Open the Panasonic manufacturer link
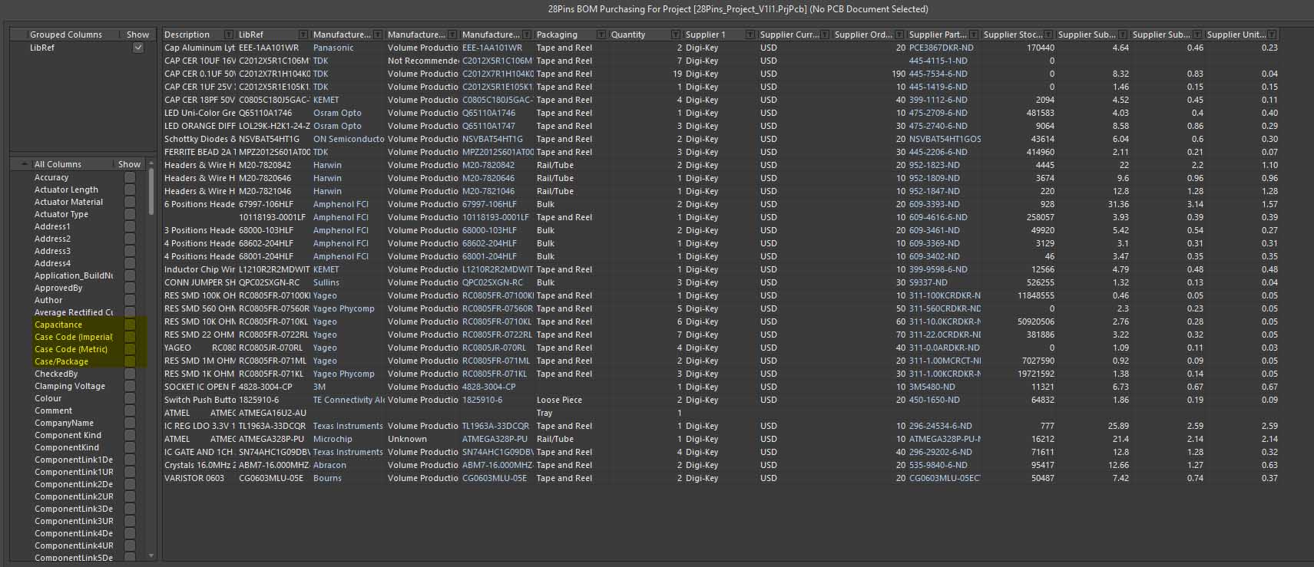 pyautogui.click(x=333, y=48)
